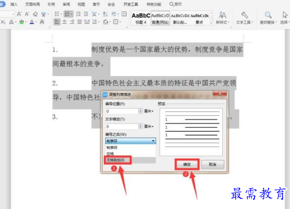Open the 厘米 unit dropdown for 文本缩进

tap(149, 127)
